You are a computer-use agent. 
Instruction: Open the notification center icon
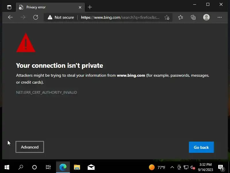(x=221, y=168)
